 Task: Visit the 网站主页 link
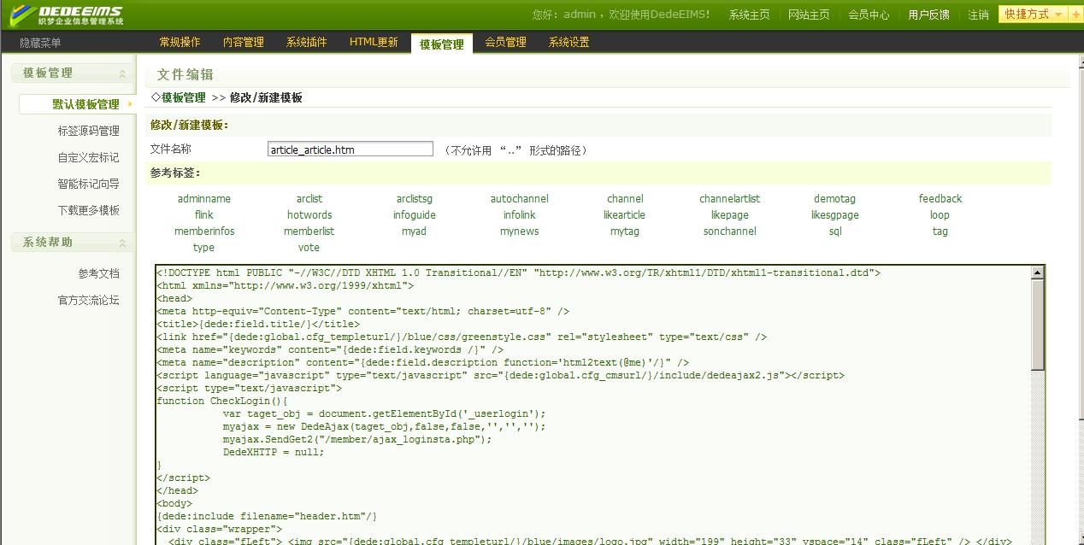pyautogui.click(x=809, y=15)
